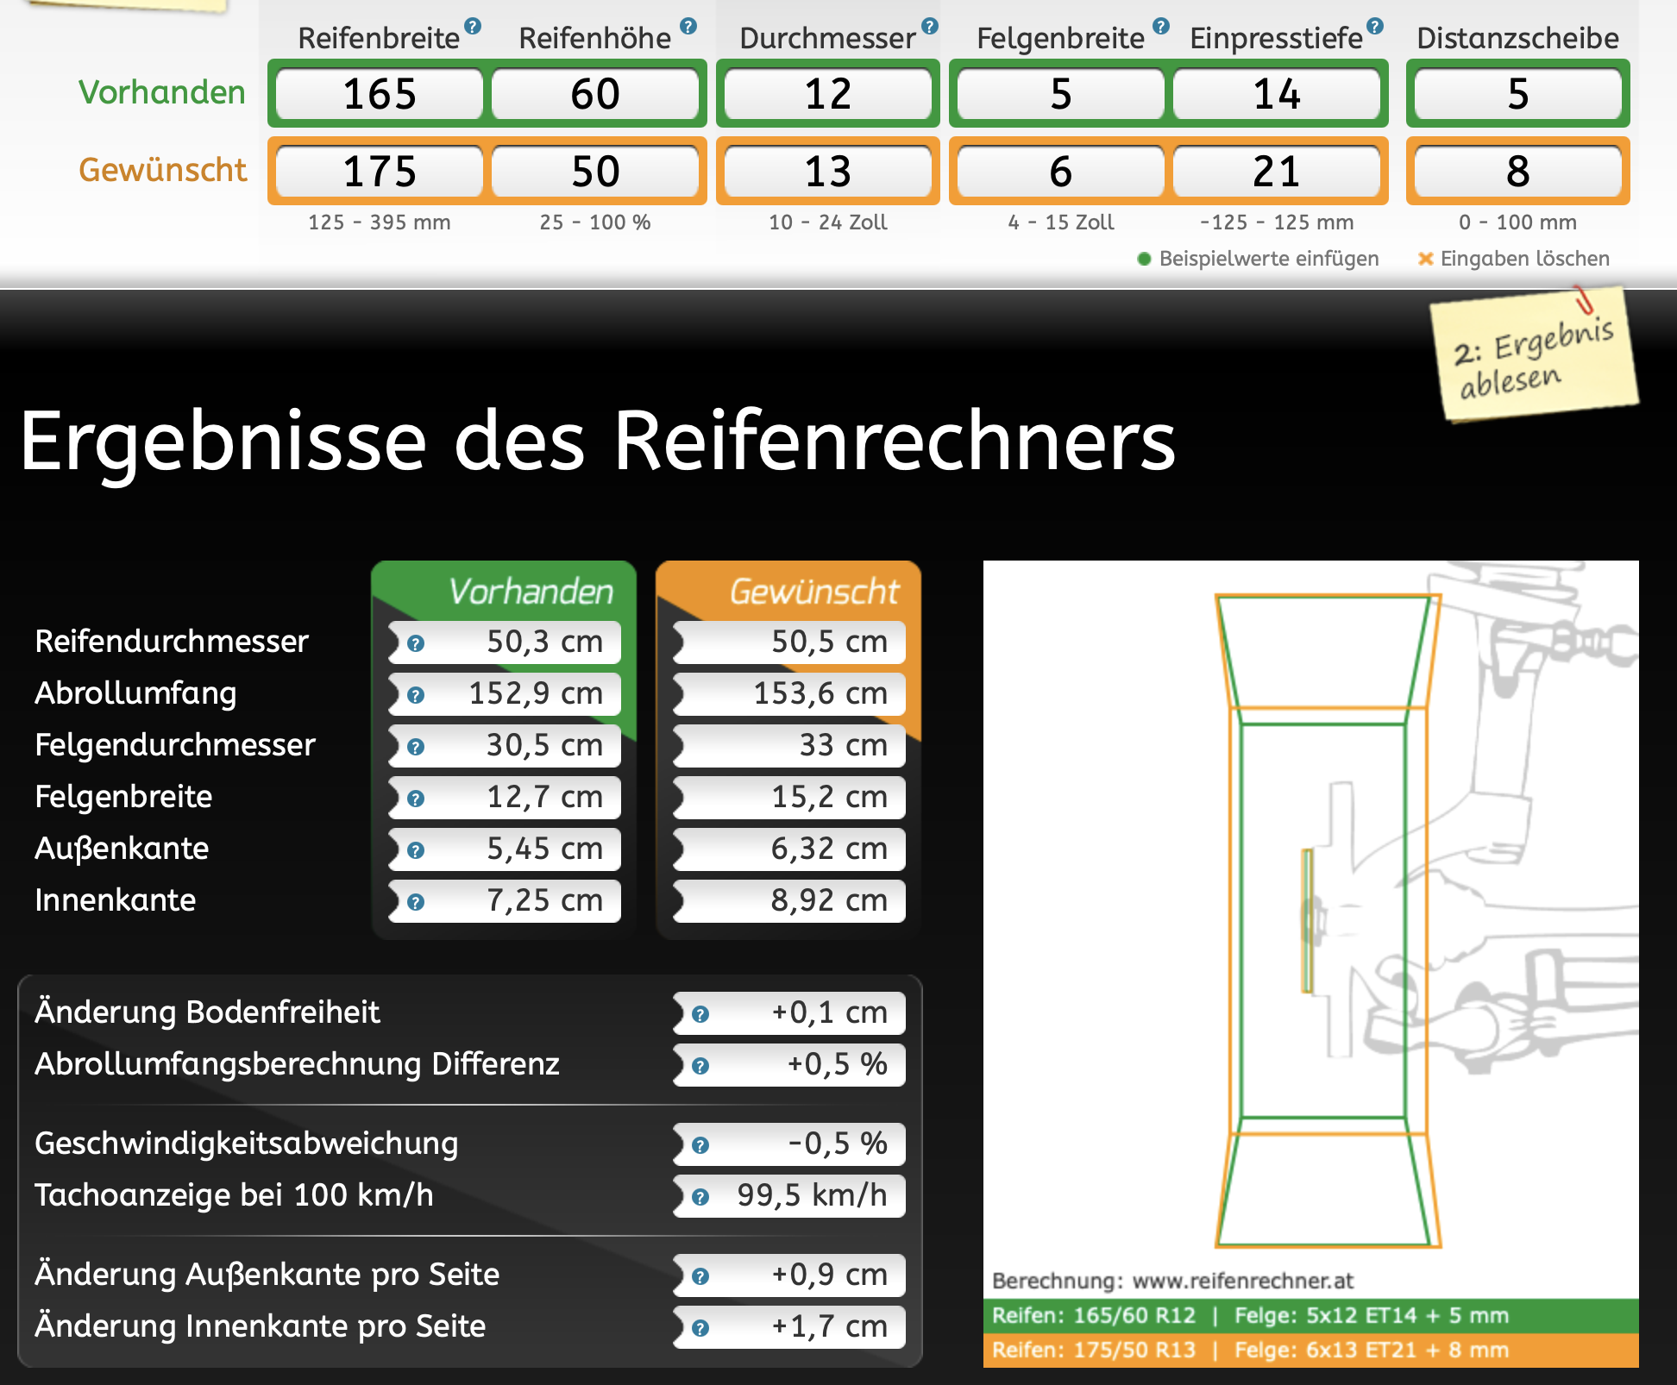Click Gewünscht Reifenhöhe field showing 50
Image resolution: width=1677 pixels, height=1385 pixels.
click(595, 171)
